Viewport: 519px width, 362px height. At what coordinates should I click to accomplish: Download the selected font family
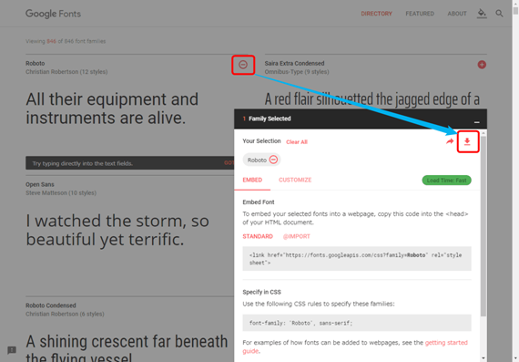tap(467, 142)
